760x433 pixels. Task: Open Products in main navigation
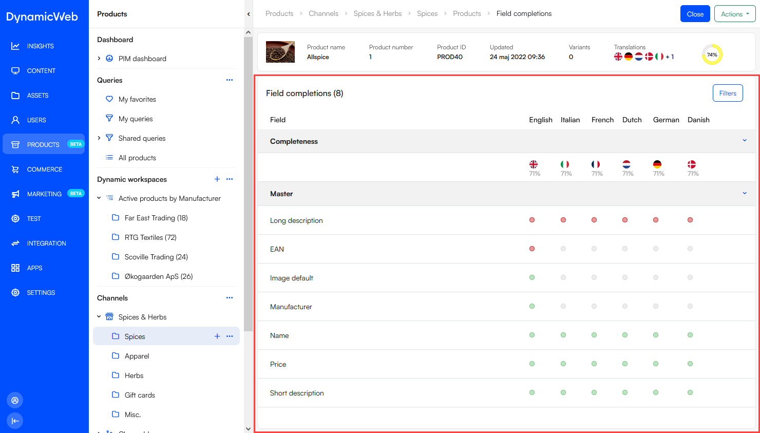point(44,144)
